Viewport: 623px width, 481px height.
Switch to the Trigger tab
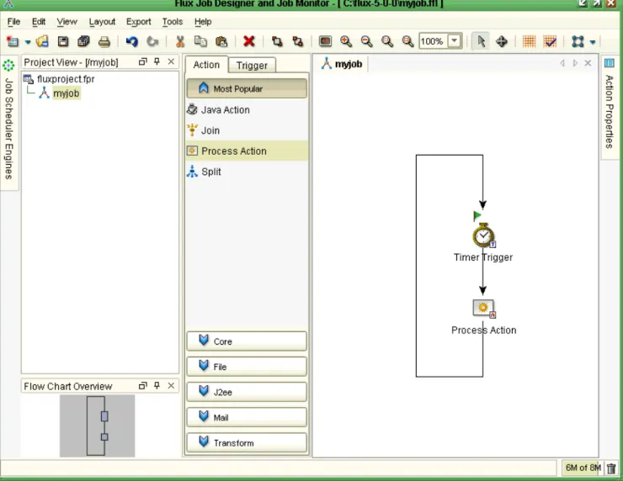pos(252,66)
